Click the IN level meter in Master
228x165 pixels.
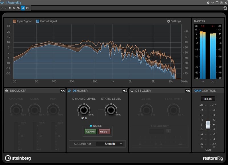pyautogui.click(x=203, y=55)
